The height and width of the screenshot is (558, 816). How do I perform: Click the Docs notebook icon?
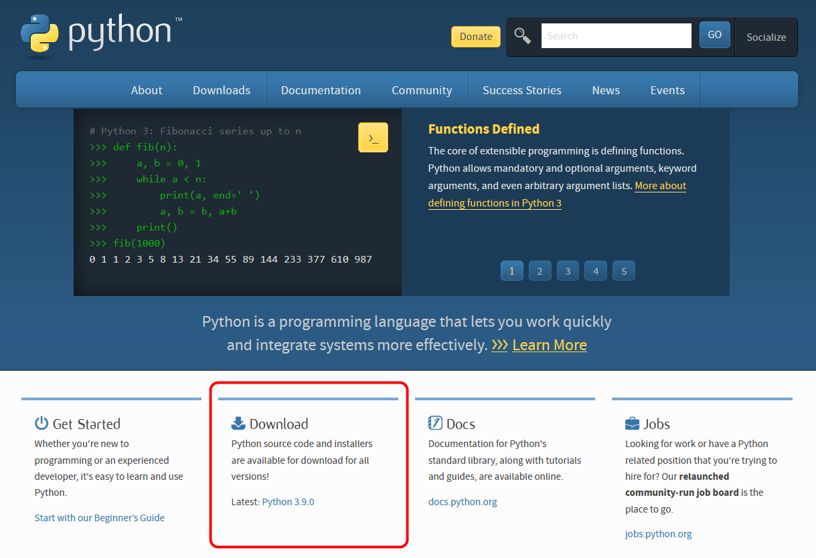click(435, 423)
